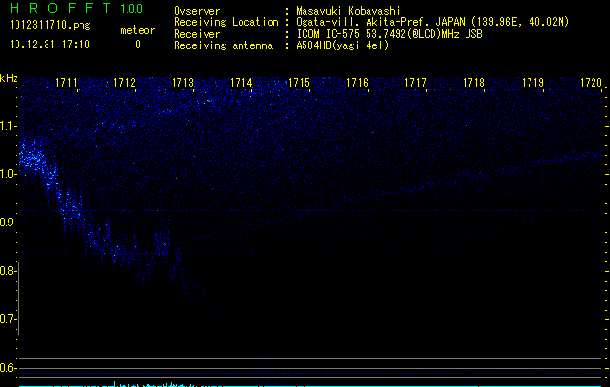Click the 1717 time marker
The width and height of the screenshot is (610, 387).
tap(416, 83)
